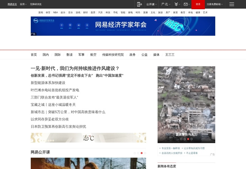Select the 国内 news tab
246x169 pixels.
coord(46,55)
